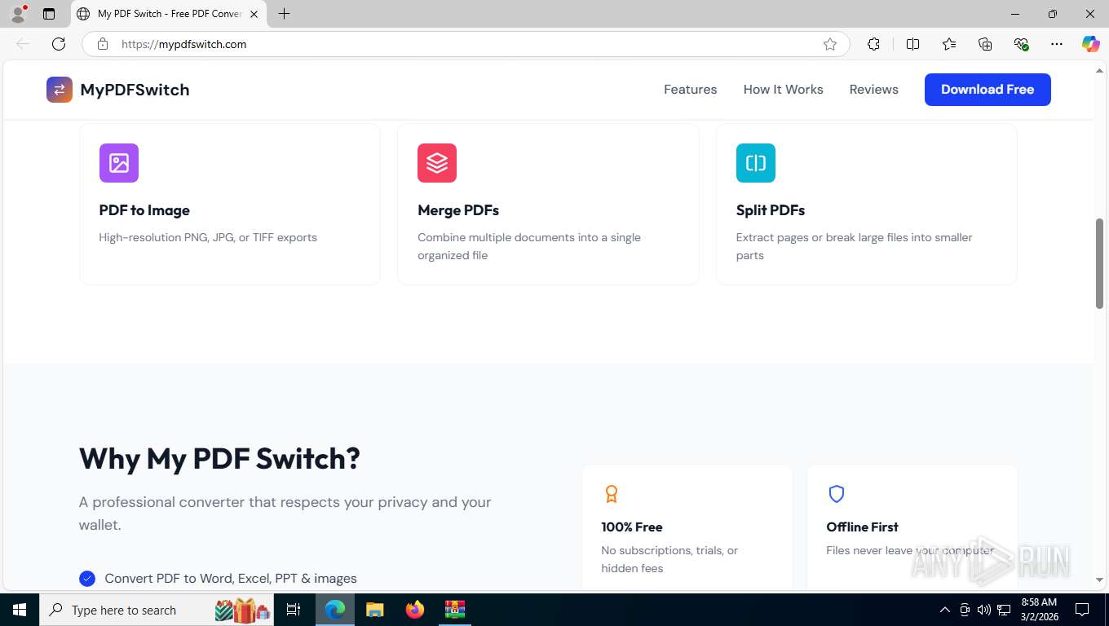The width and height of the screenshot is (1109, 626).
Task: Click the scrollbar up arrow
Action: click(x=1099, y=72)
